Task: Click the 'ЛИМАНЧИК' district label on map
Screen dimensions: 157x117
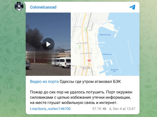Action: pos(77,27)
